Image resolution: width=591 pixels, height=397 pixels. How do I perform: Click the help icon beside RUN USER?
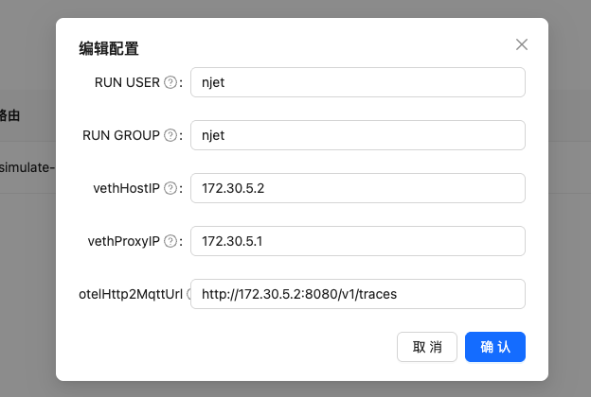tap(170, 82)
